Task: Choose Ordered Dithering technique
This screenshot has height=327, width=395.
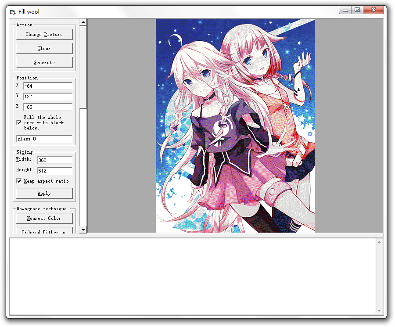Action: coord(44,231)
